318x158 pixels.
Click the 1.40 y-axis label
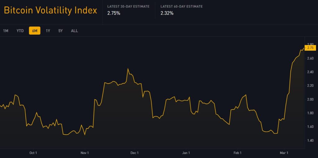[310, 140]
